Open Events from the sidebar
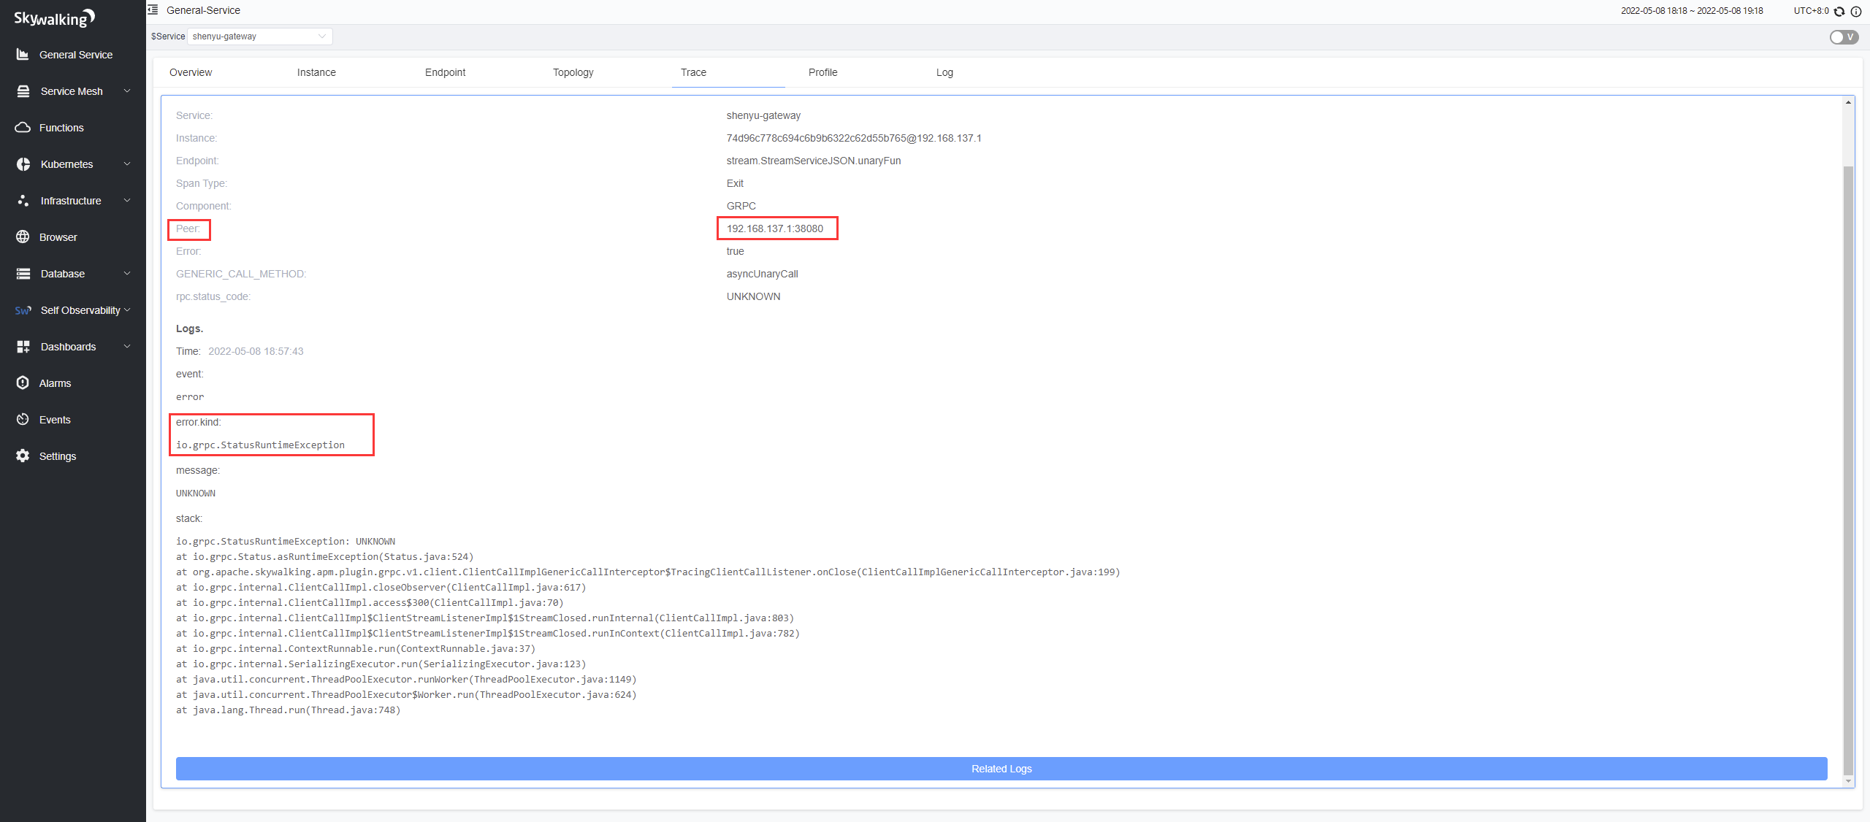Viewport: 1870px width, 822px height. [x=55, y=420]
